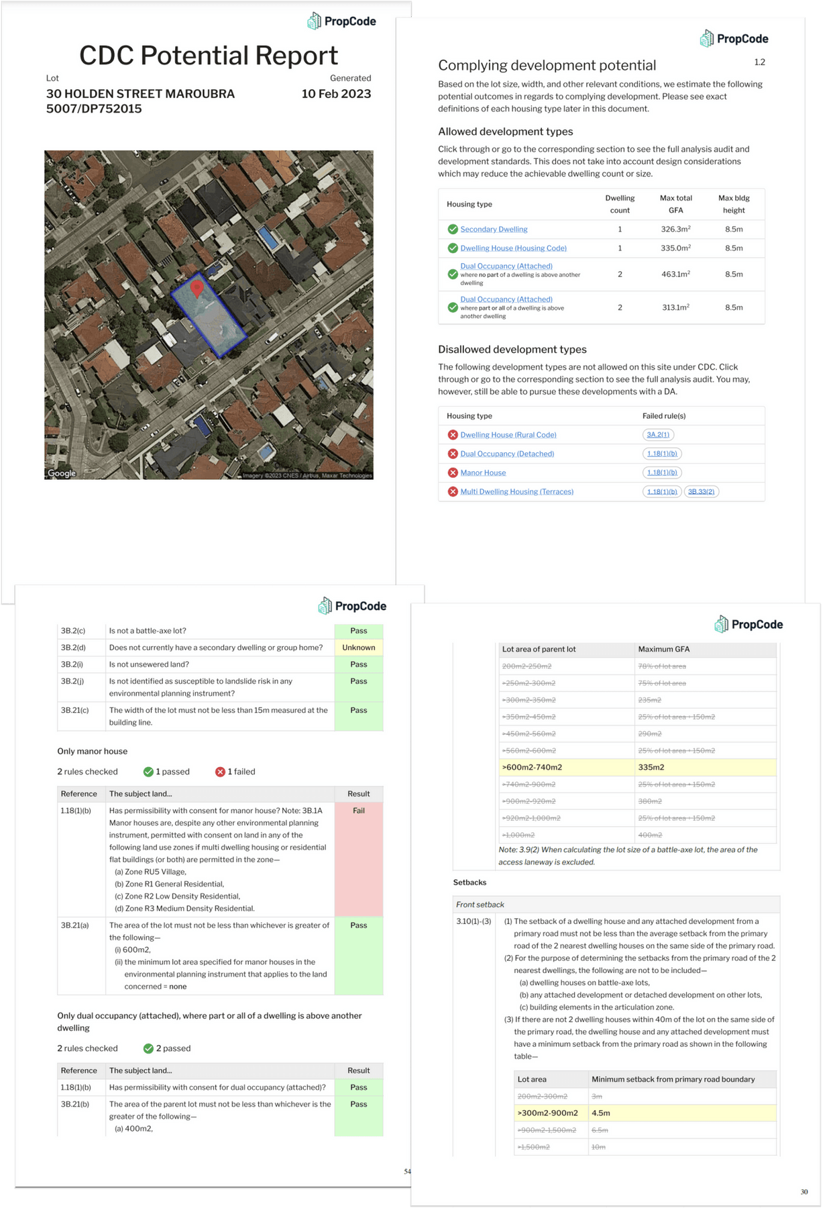Image resolution: width=833 pixels, height=1208 pixels.
Task: Click the Google logo on the map
Action: (62, 473)
